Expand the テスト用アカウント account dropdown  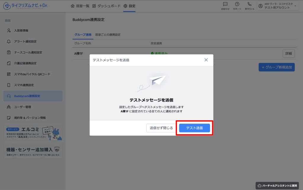pos(278,6)
